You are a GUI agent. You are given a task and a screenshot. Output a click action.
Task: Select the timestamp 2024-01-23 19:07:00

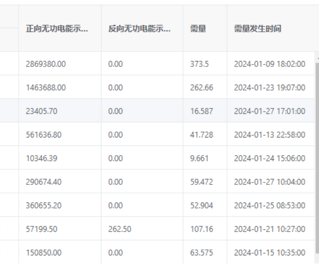coord(269,87)
